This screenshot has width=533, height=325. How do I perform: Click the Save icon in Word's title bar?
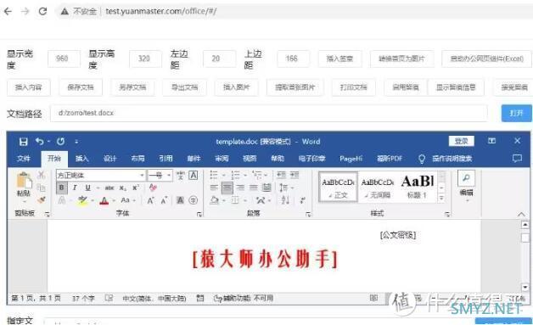pyautogui.click(x=24, y=142)
